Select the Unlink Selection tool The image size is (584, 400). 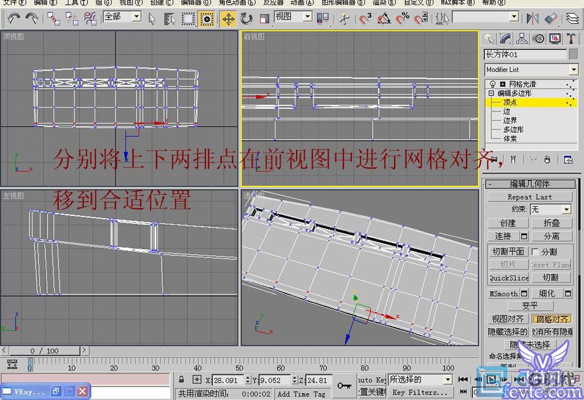click(x=72, y=18)
